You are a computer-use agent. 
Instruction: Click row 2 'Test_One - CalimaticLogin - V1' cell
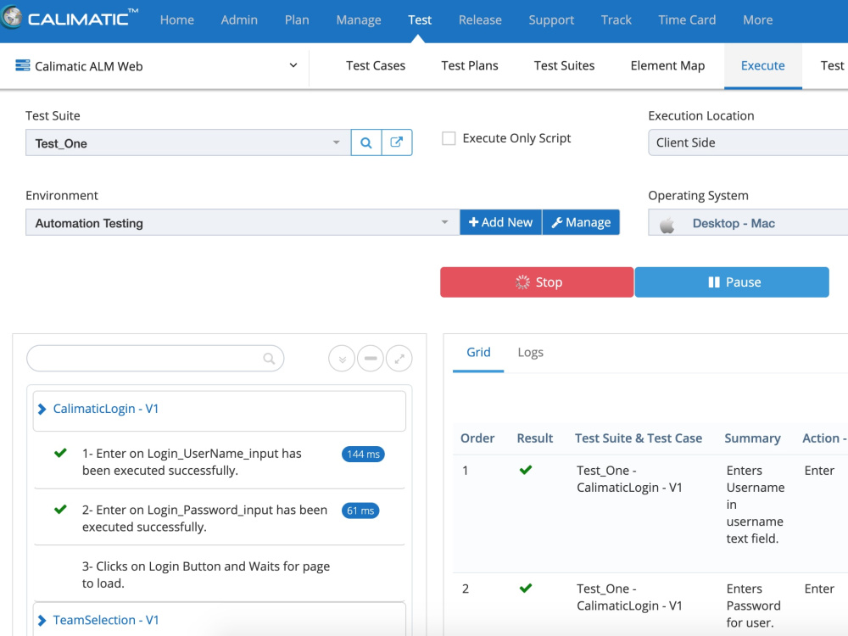point(629,597)
